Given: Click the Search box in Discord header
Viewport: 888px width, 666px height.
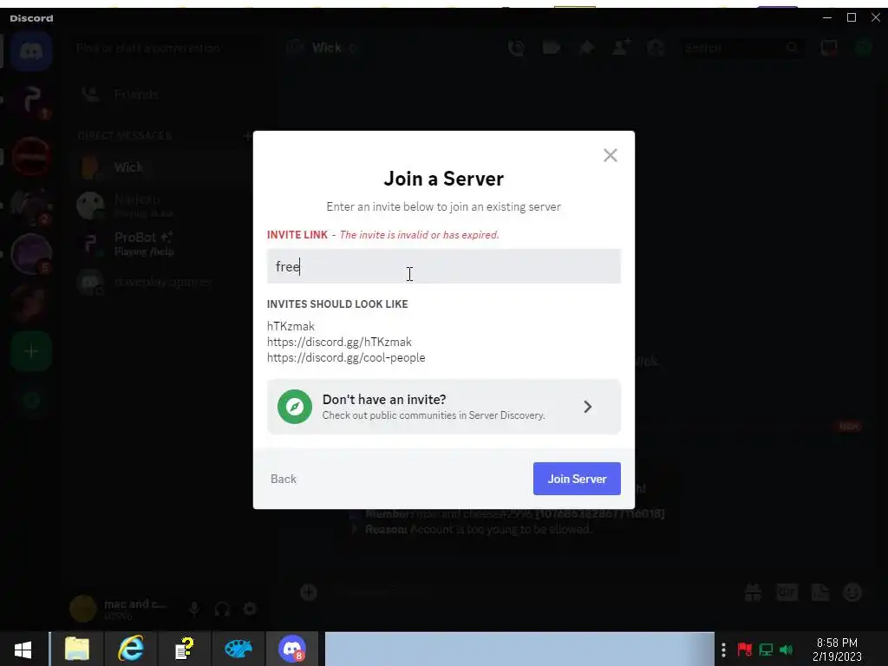Looking at the screenshot, I should [x=742, y=49].
